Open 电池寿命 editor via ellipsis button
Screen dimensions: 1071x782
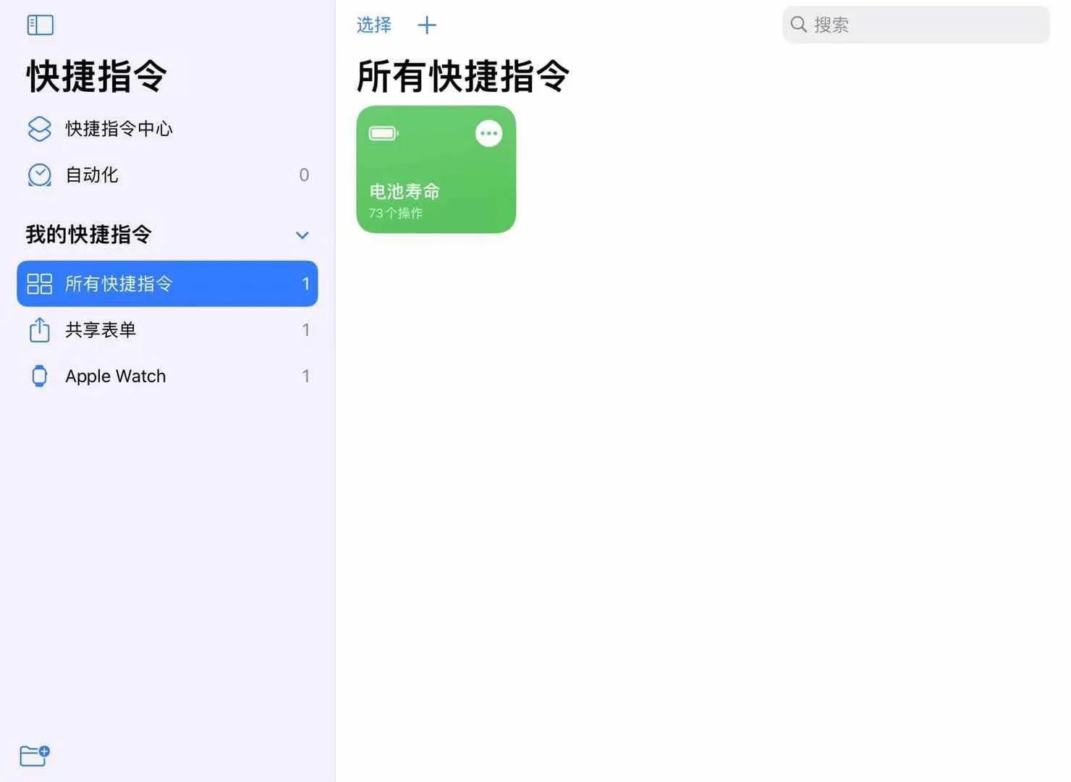489,133
